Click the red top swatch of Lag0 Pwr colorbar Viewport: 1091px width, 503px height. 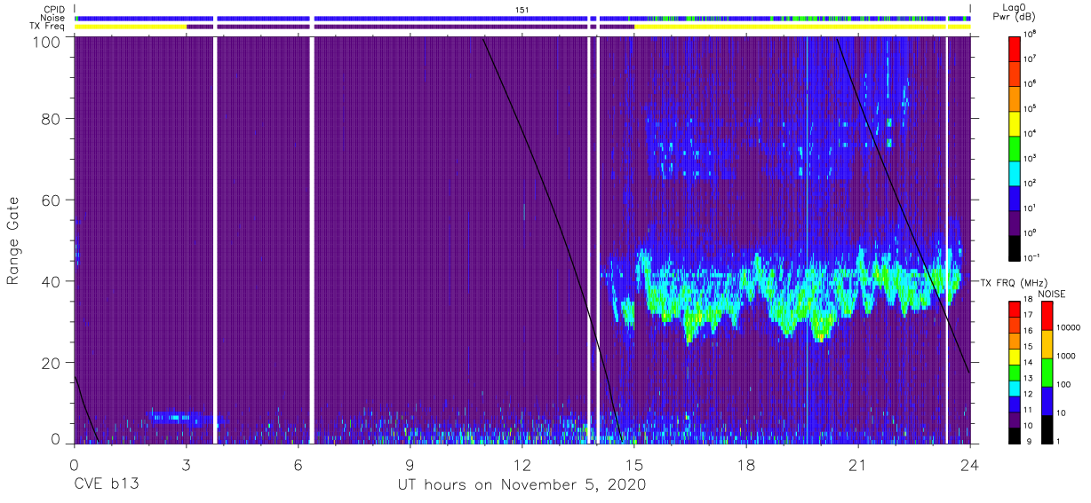(1015, 47)
